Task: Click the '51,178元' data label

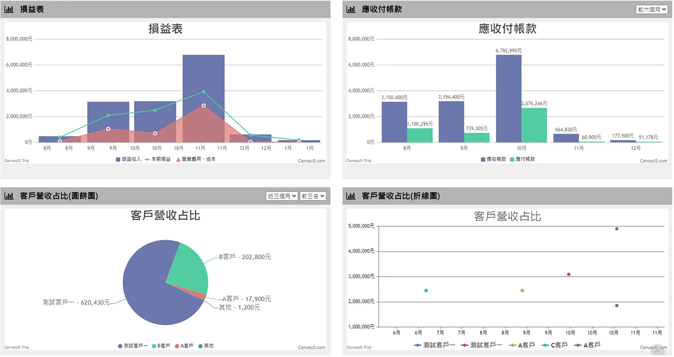Action: (x=649, y=137)
